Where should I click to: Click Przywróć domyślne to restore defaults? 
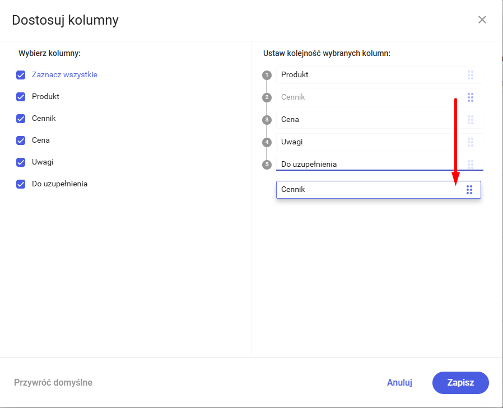tap(53, 383)
